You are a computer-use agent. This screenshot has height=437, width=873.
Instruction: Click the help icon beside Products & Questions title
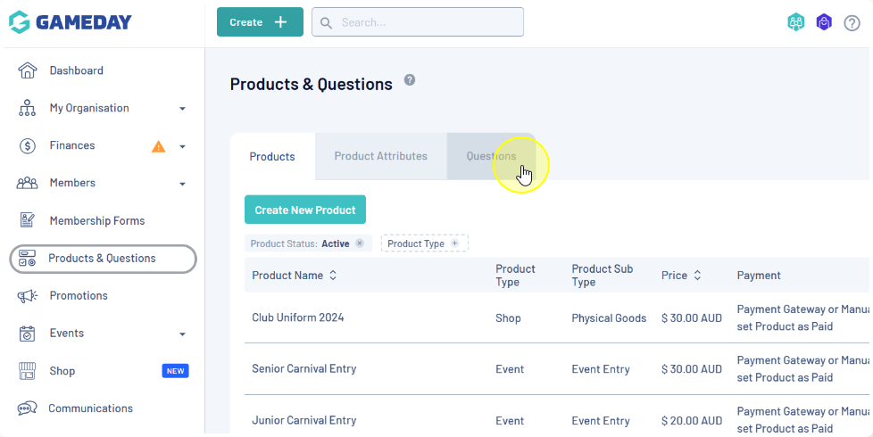410,79
